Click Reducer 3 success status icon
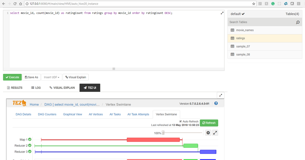 tap(30, 151)
